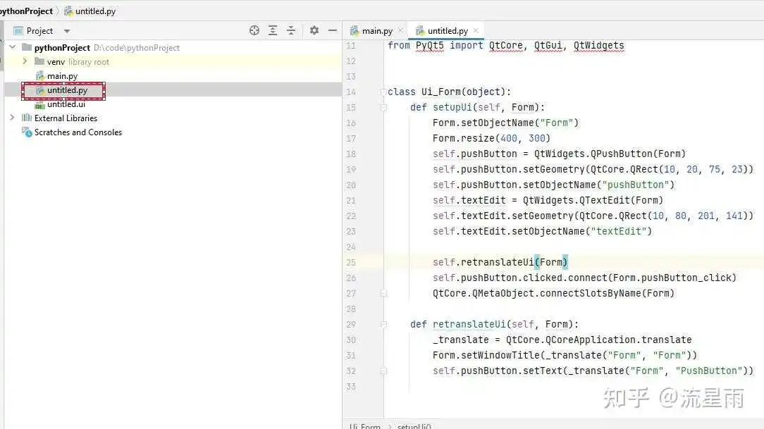Click the Select Opened File target icon
Image resolution: width=764 pixels, height=429 pixels.
click(x=254, y=30)
